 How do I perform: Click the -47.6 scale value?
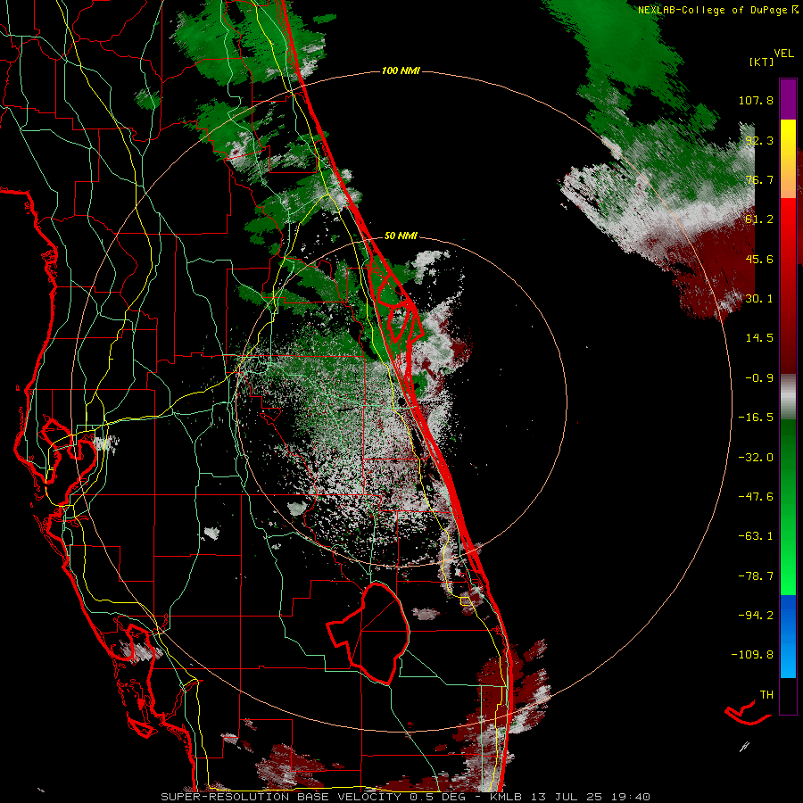click(756, 497)
